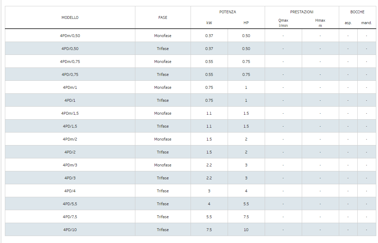Click the FASE column header
Screen dimensions: 378x243
click(x=163, y=17)
